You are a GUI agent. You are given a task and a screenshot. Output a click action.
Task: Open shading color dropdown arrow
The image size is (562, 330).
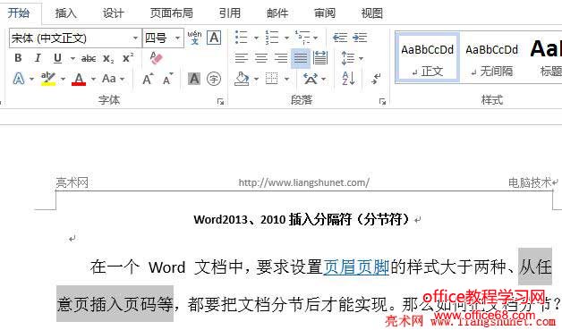[256, 79]
